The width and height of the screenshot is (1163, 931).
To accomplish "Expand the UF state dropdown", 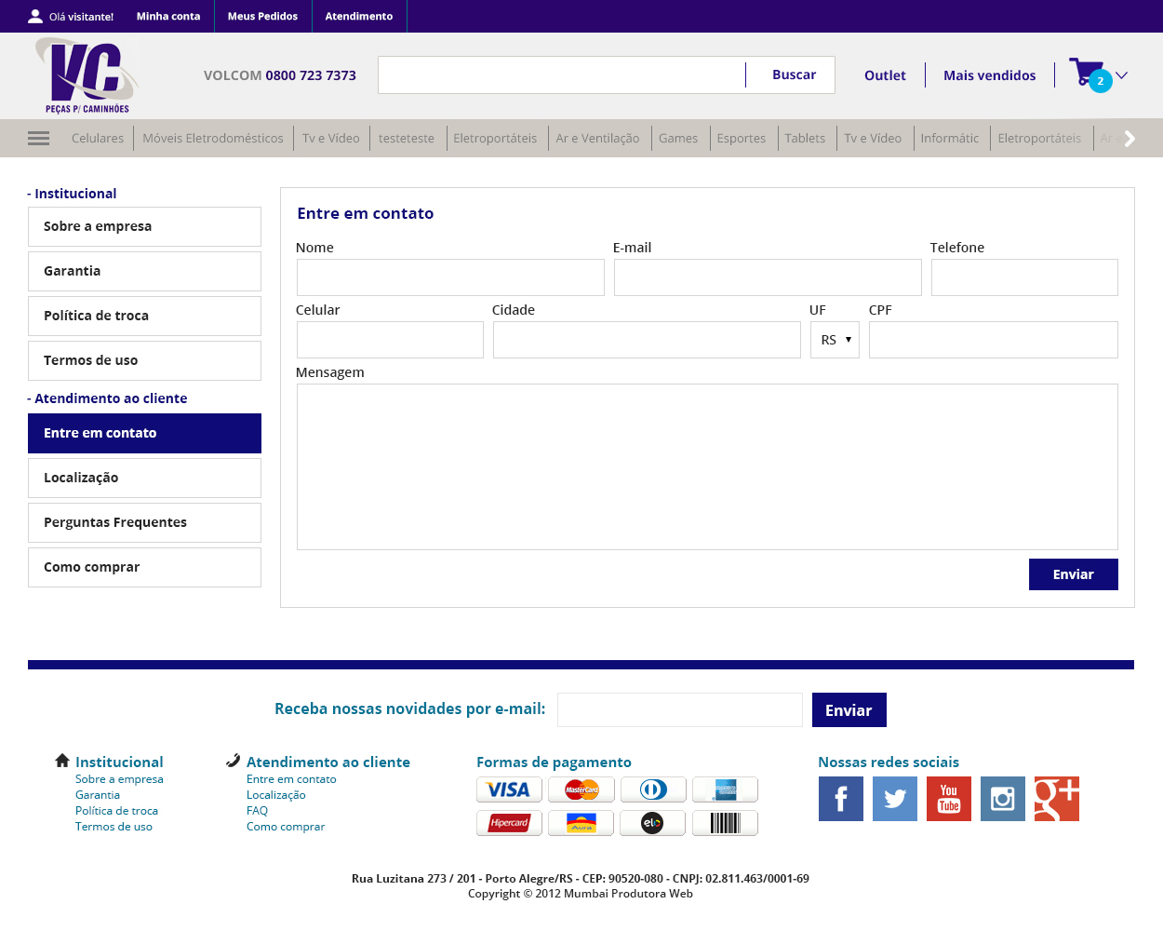I will pyautogui.click(x=835, y=340).
